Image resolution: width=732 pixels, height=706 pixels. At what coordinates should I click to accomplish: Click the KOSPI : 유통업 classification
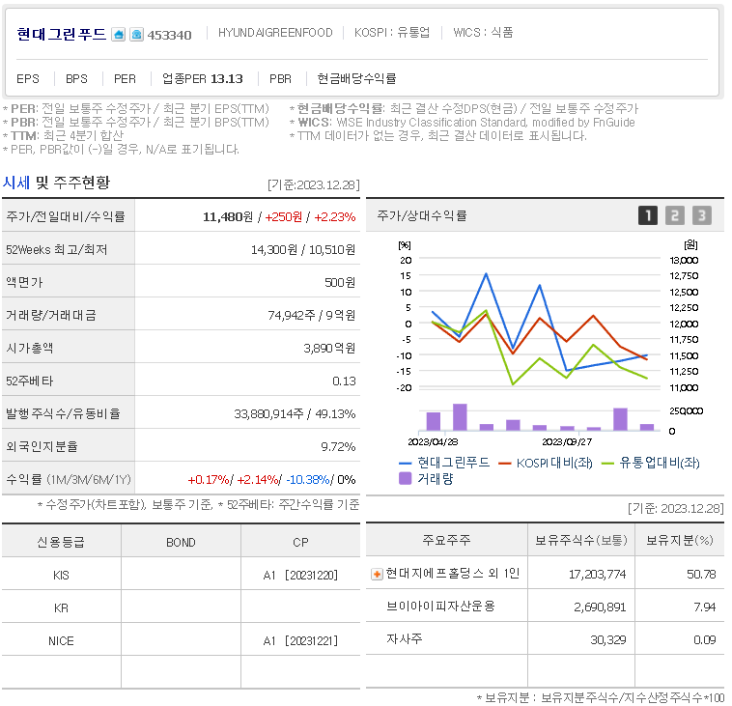392,33
